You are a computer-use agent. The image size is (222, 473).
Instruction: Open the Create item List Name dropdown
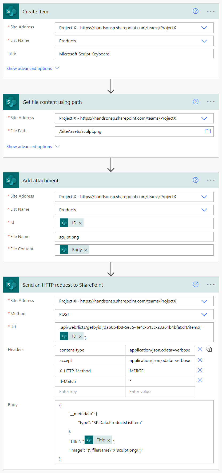pos(204,41)
